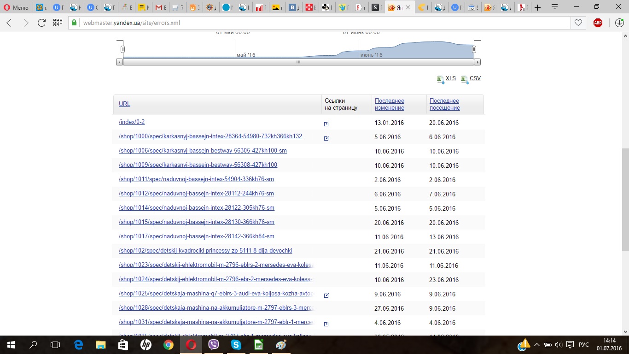
Task: Open naduvnoj-bassejn-intex-28112 link
Action: coord(196,194)
